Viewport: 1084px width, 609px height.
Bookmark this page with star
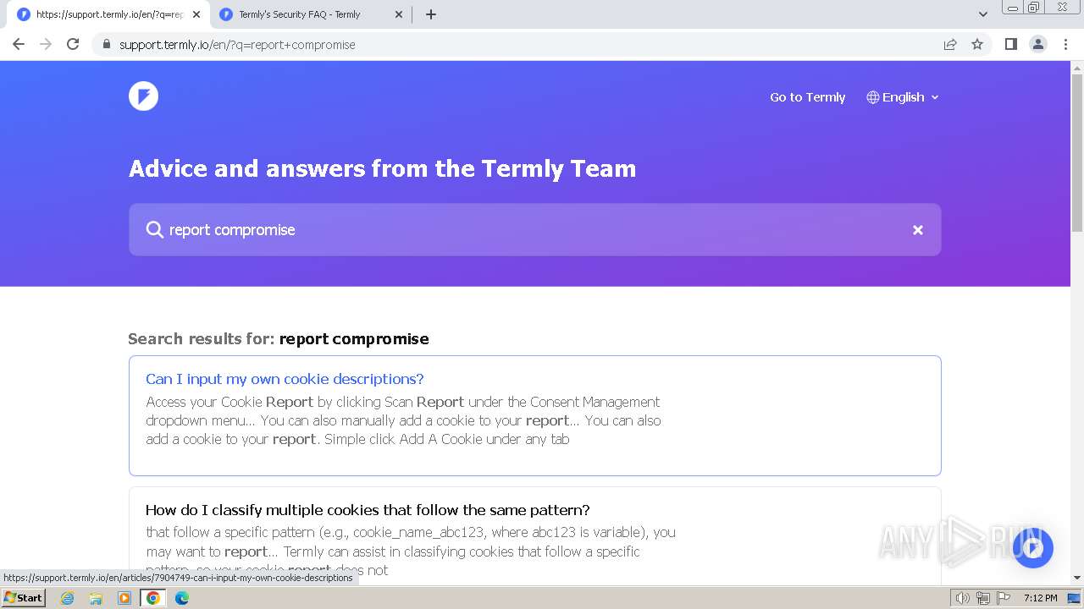[x=977, y=44]
